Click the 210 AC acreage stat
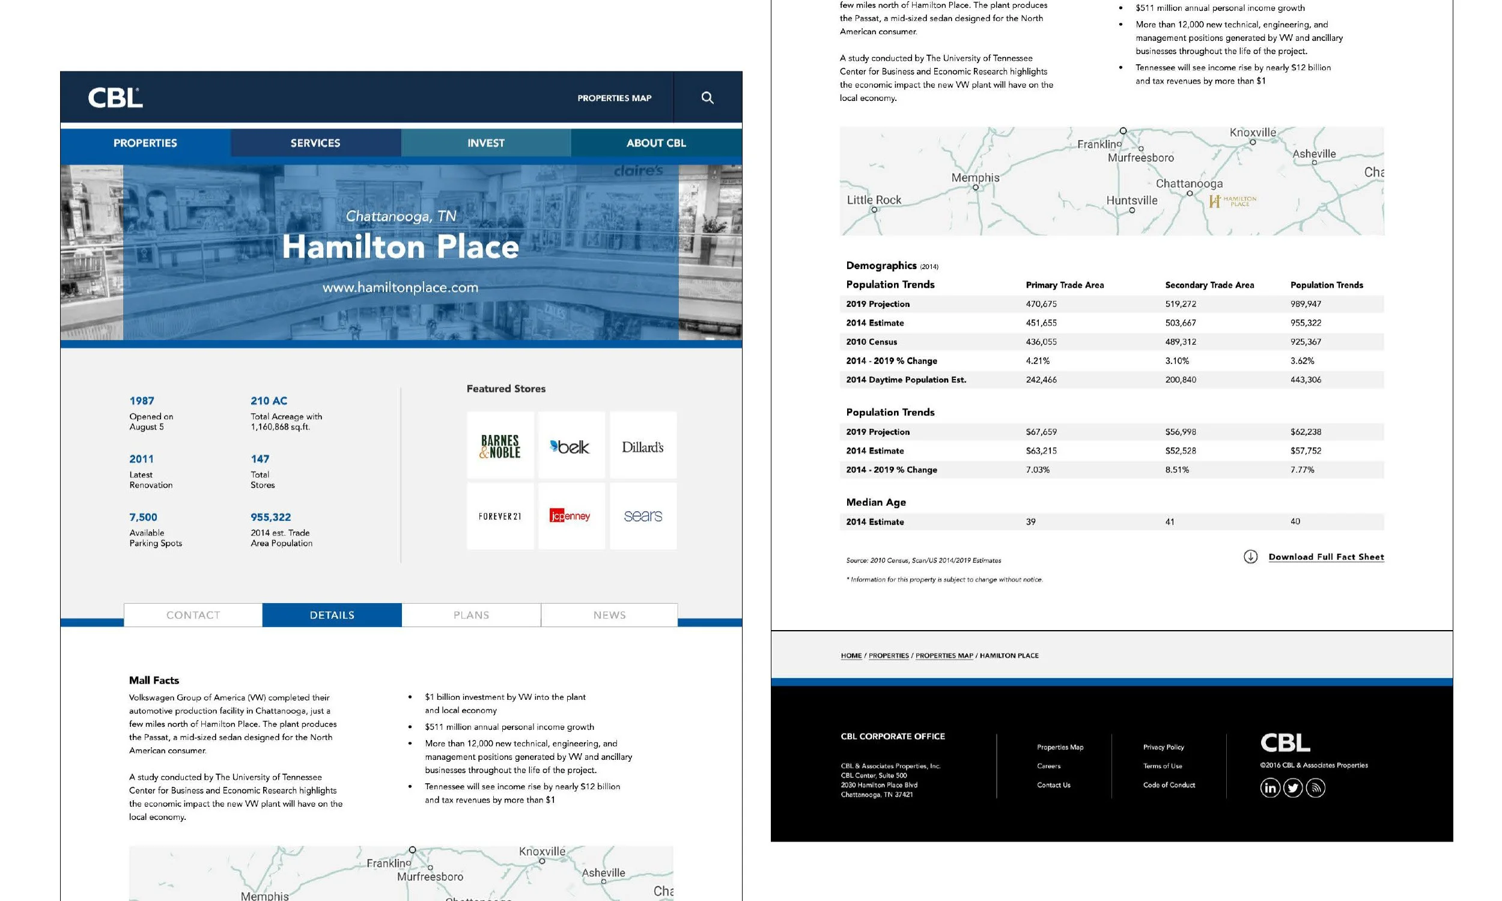The height and width of the screenshot is (901, 1502). (269, 401)
